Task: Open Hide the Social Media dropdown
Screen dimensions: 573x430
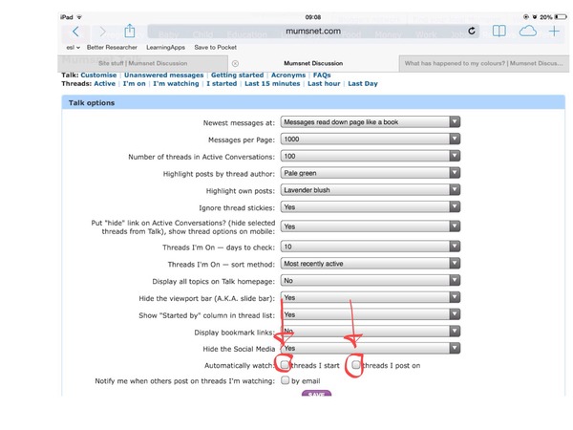Action: pos(371,348)
